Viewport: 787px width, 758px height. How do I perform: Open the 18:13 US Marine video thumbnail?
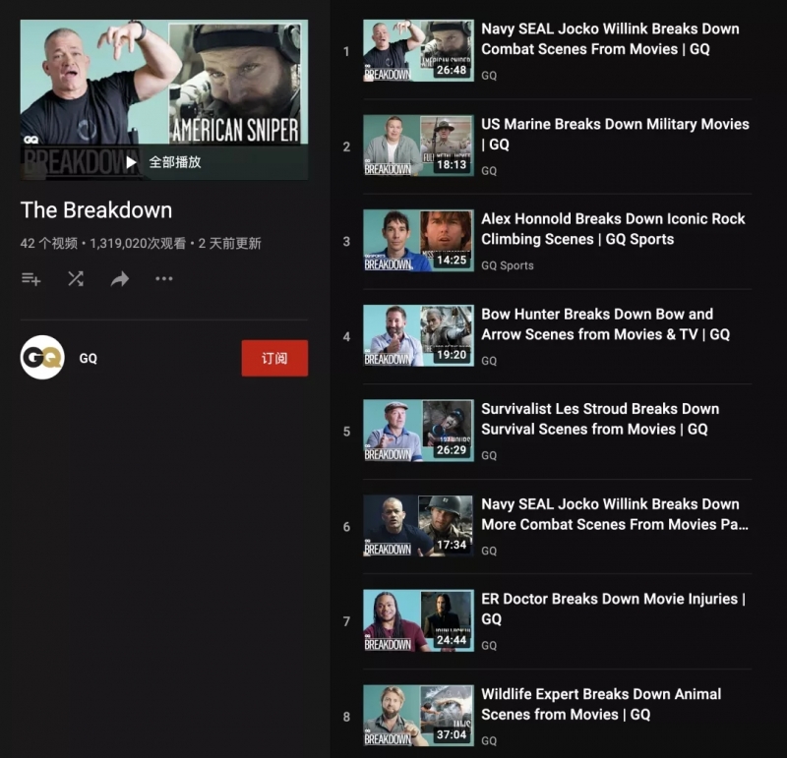(x=419, y=146)
